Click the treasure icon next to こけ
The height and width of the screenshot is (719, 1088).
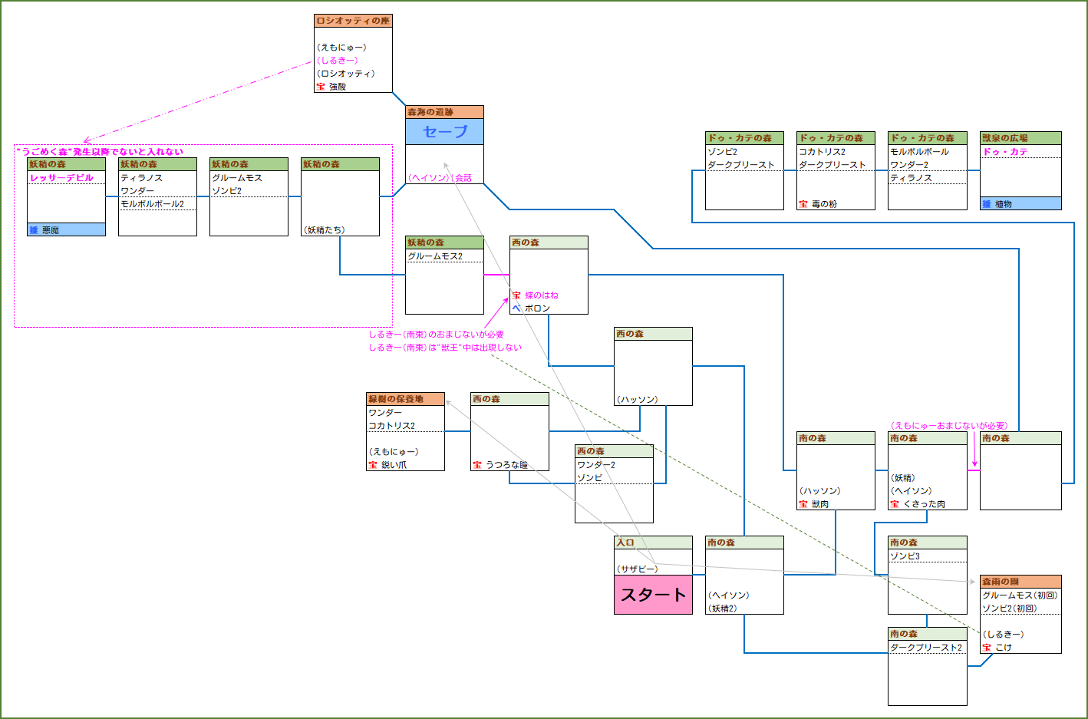pos(987,648)
